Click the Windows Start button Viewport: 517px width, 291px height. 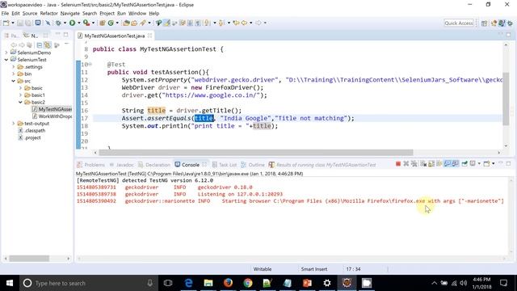pos(10,283)
